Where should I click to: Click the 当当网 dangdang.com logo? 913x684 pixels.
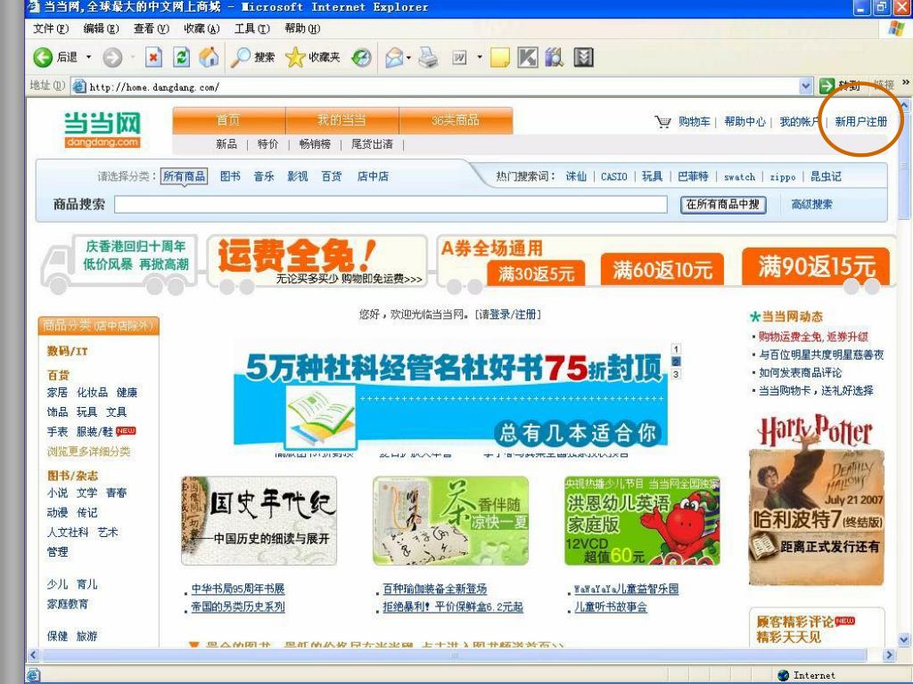point(103,130)
